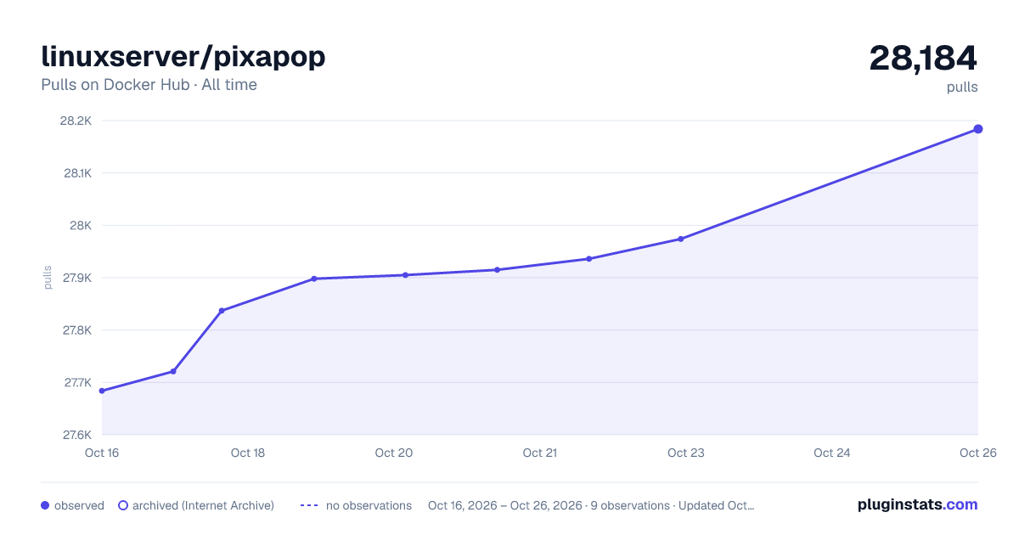
Task: Click the Oct 24 x-axis label
Action: pos(832,453)
